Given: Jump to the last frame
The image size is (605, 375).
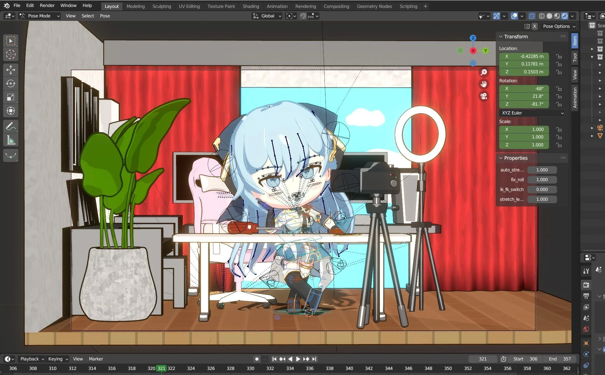Looking at the screenshot, I should [314, 359].
